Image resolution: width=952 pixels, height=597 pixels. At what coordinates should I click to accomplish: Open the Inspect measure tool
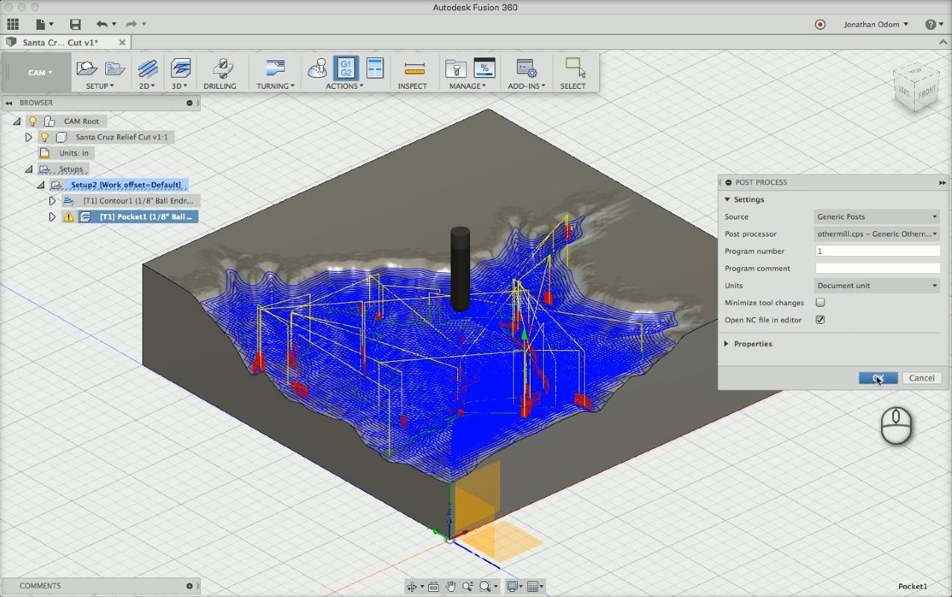[x=413, y=69]
